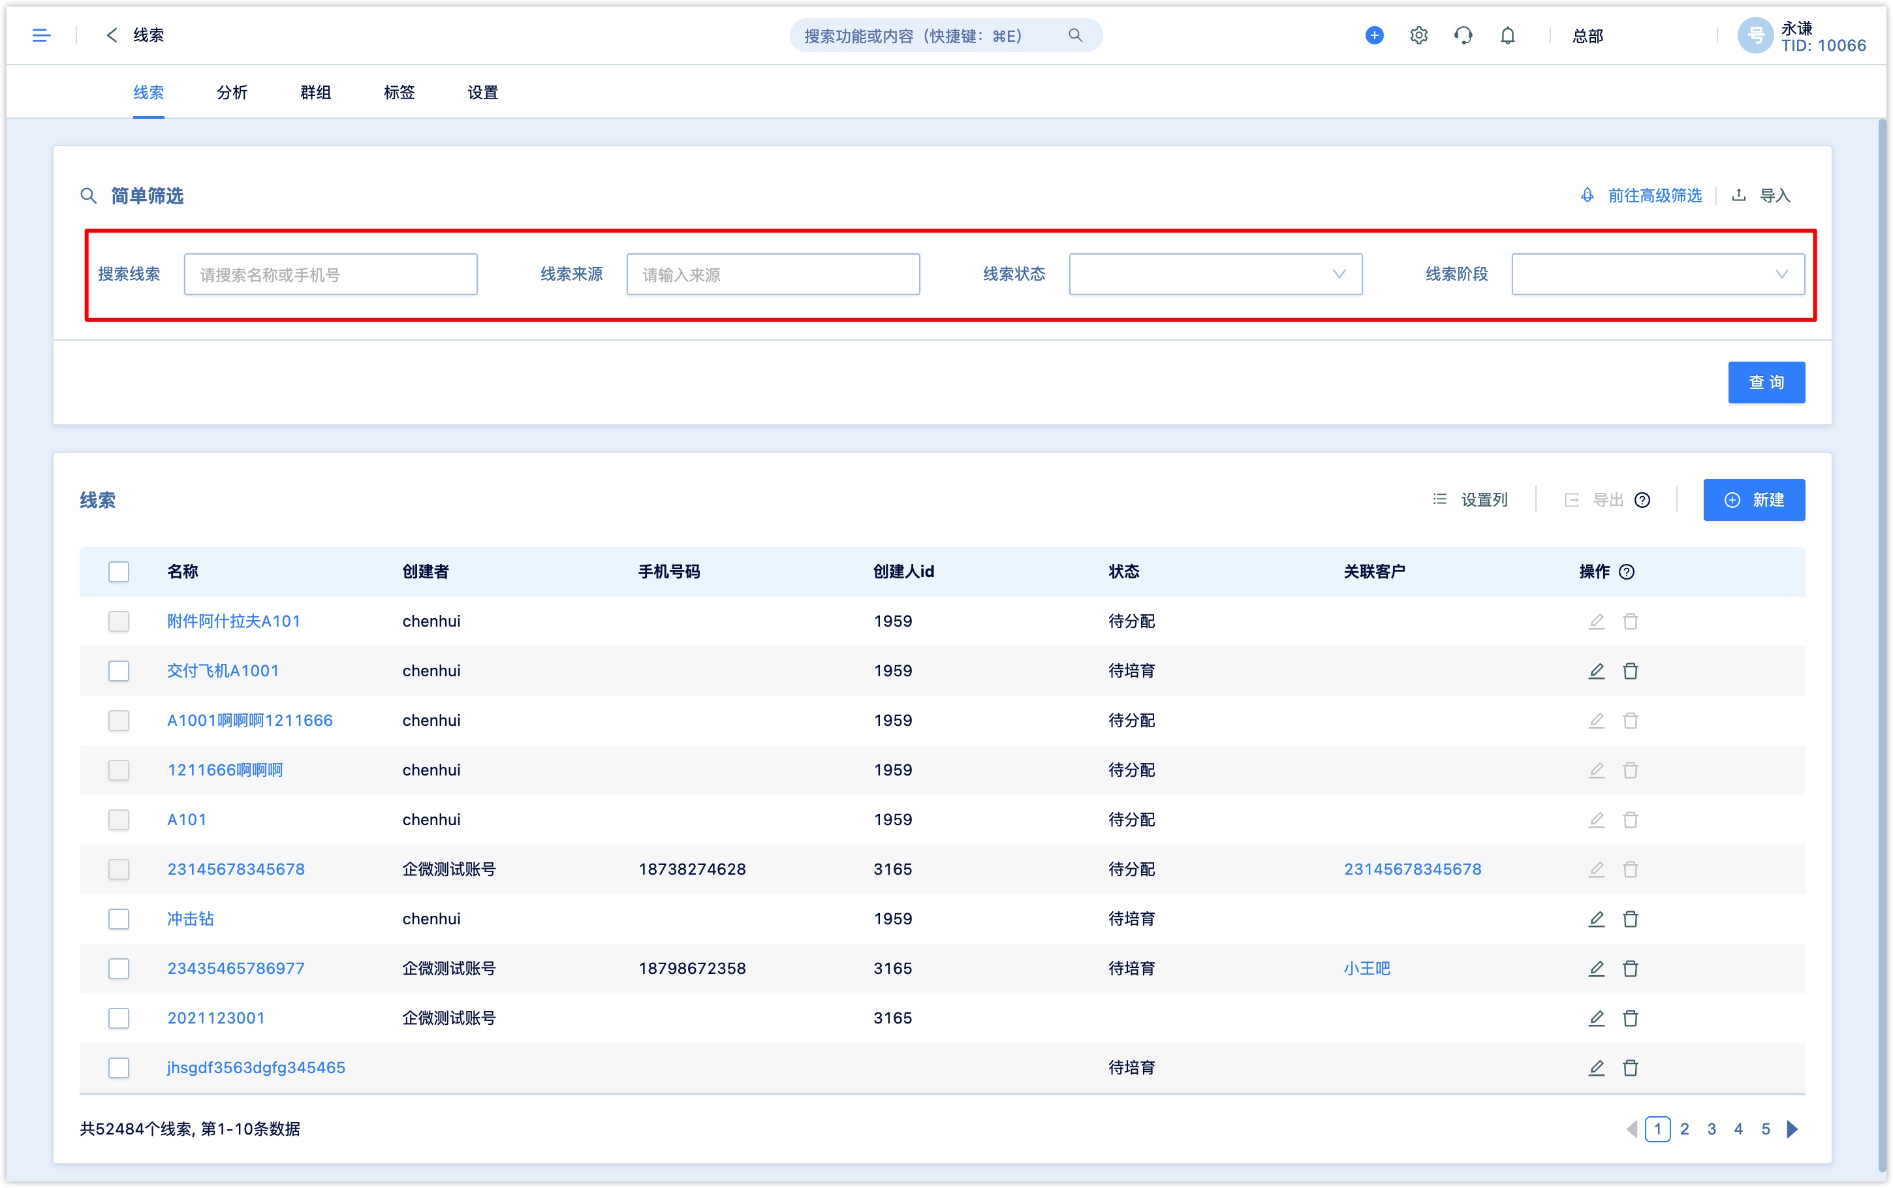Click the blue plus quick-create icon
Image resolution: width=1893 pixels, height=1188 pixels.
click(1374, 35)
